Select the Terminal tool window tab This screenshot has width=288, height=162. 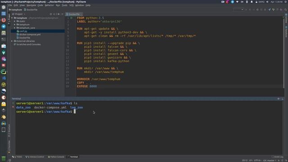tap(73, 157)
